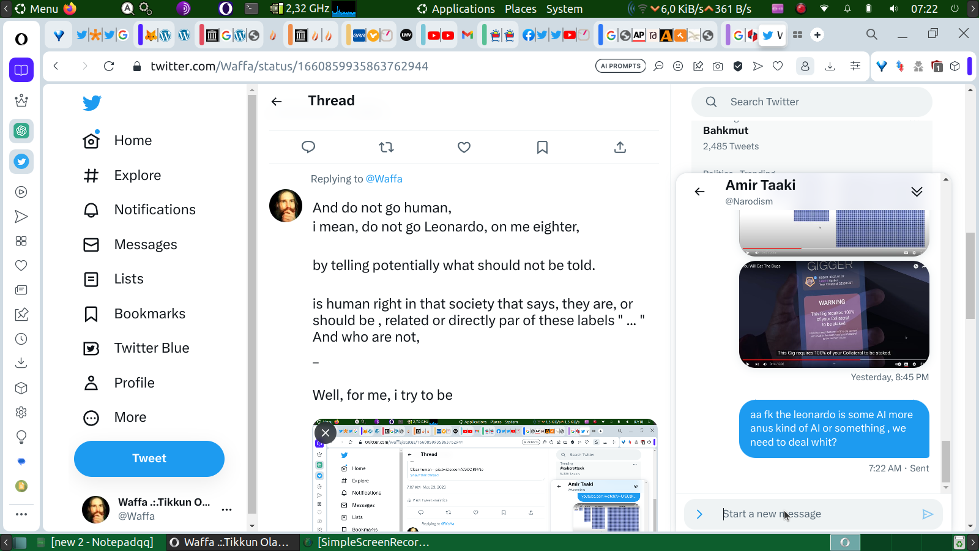
Task: Open the @Waffa reply link
Action: point(384,179)
